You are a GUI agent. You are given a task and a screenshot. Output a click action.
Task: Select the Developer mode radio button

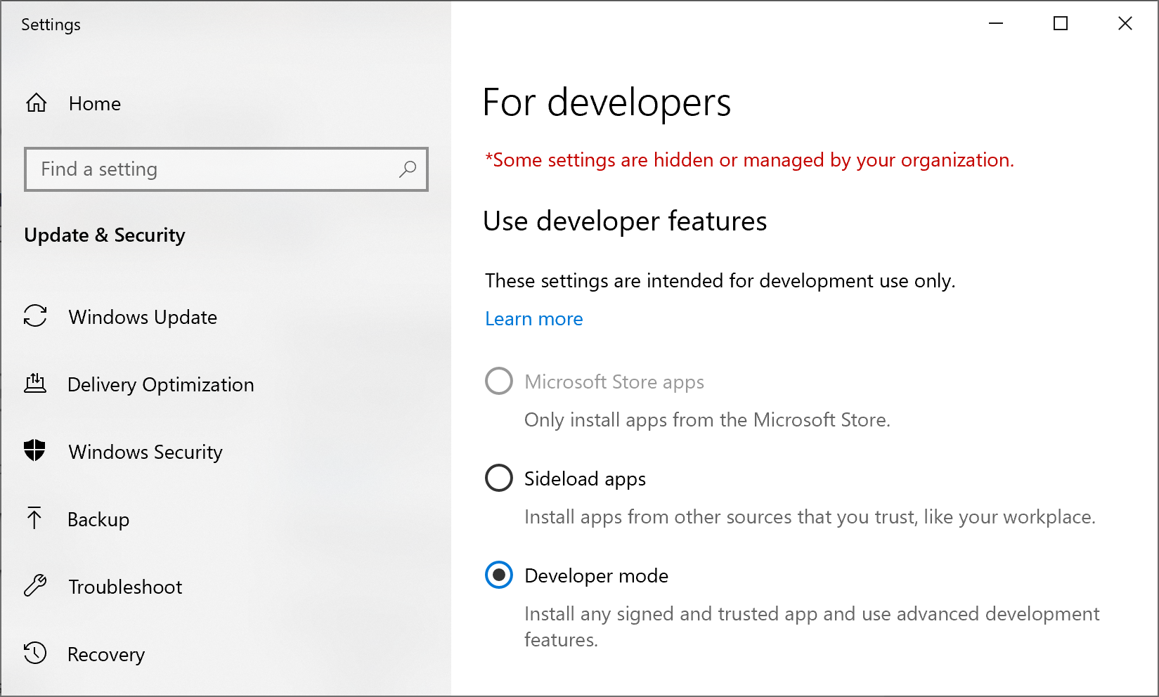coord(499,575)
